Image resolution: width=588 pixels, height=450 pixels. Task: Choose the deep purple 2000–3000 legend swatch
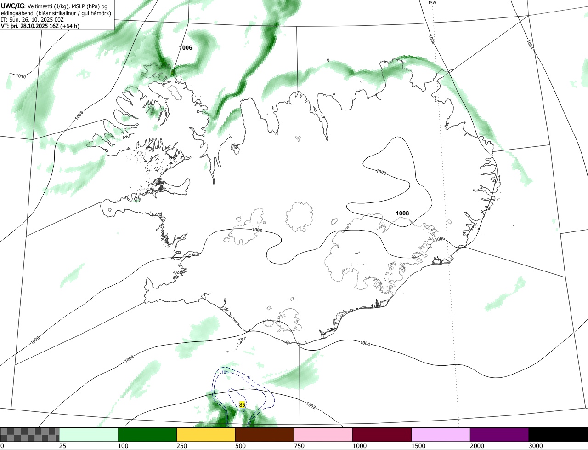click(x=499, y=435)
